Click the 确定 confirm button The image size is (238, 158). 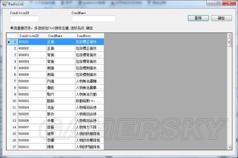pos(221,18)
